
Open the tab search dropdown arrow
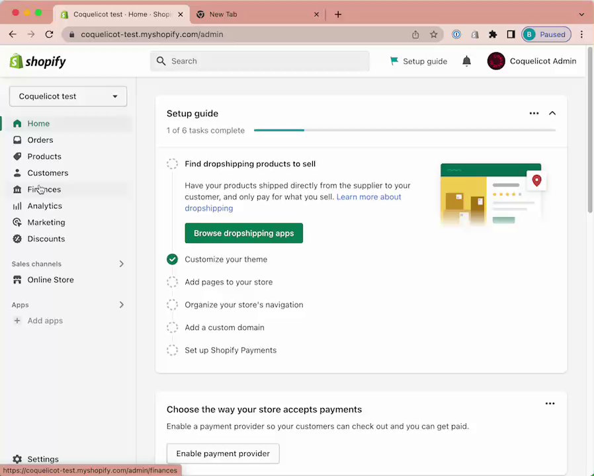click(581, 15)
